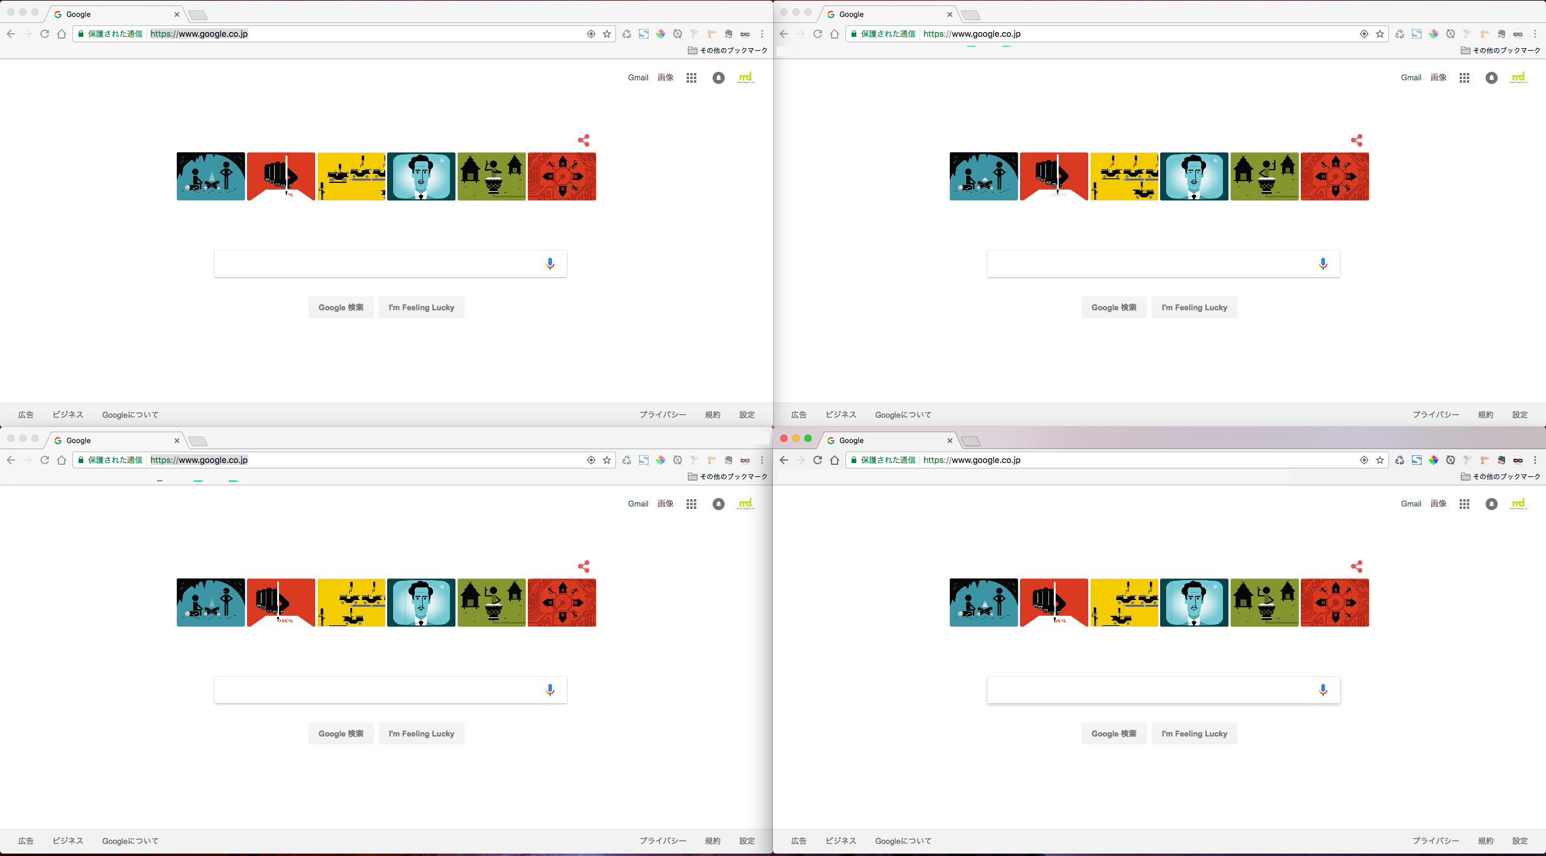This screenshot has height=856, width=1546.
Task: Bookmark the page using the star in the top-left window
Action: 607,34
